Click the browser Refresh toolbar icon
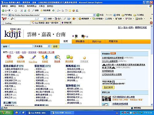 [x=25, y=10]
